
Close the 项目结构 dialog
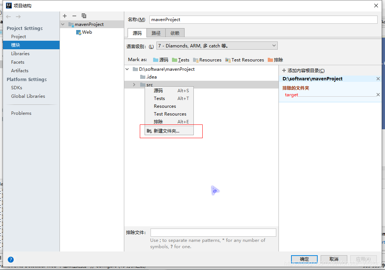pyautogui.click(x=376, y=6)
